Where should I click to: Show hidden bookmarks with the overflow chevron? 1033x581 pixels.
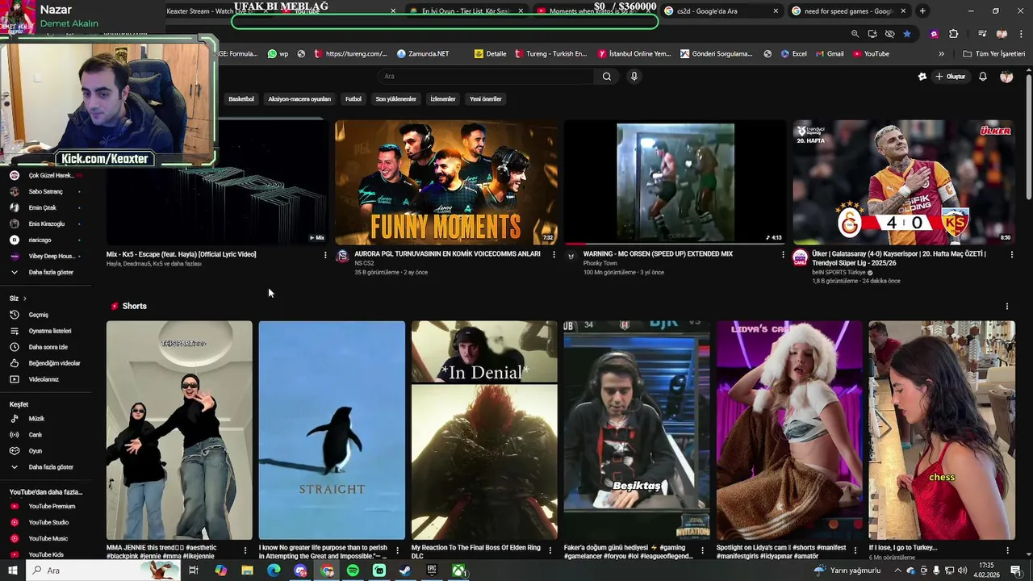[941, 54]
